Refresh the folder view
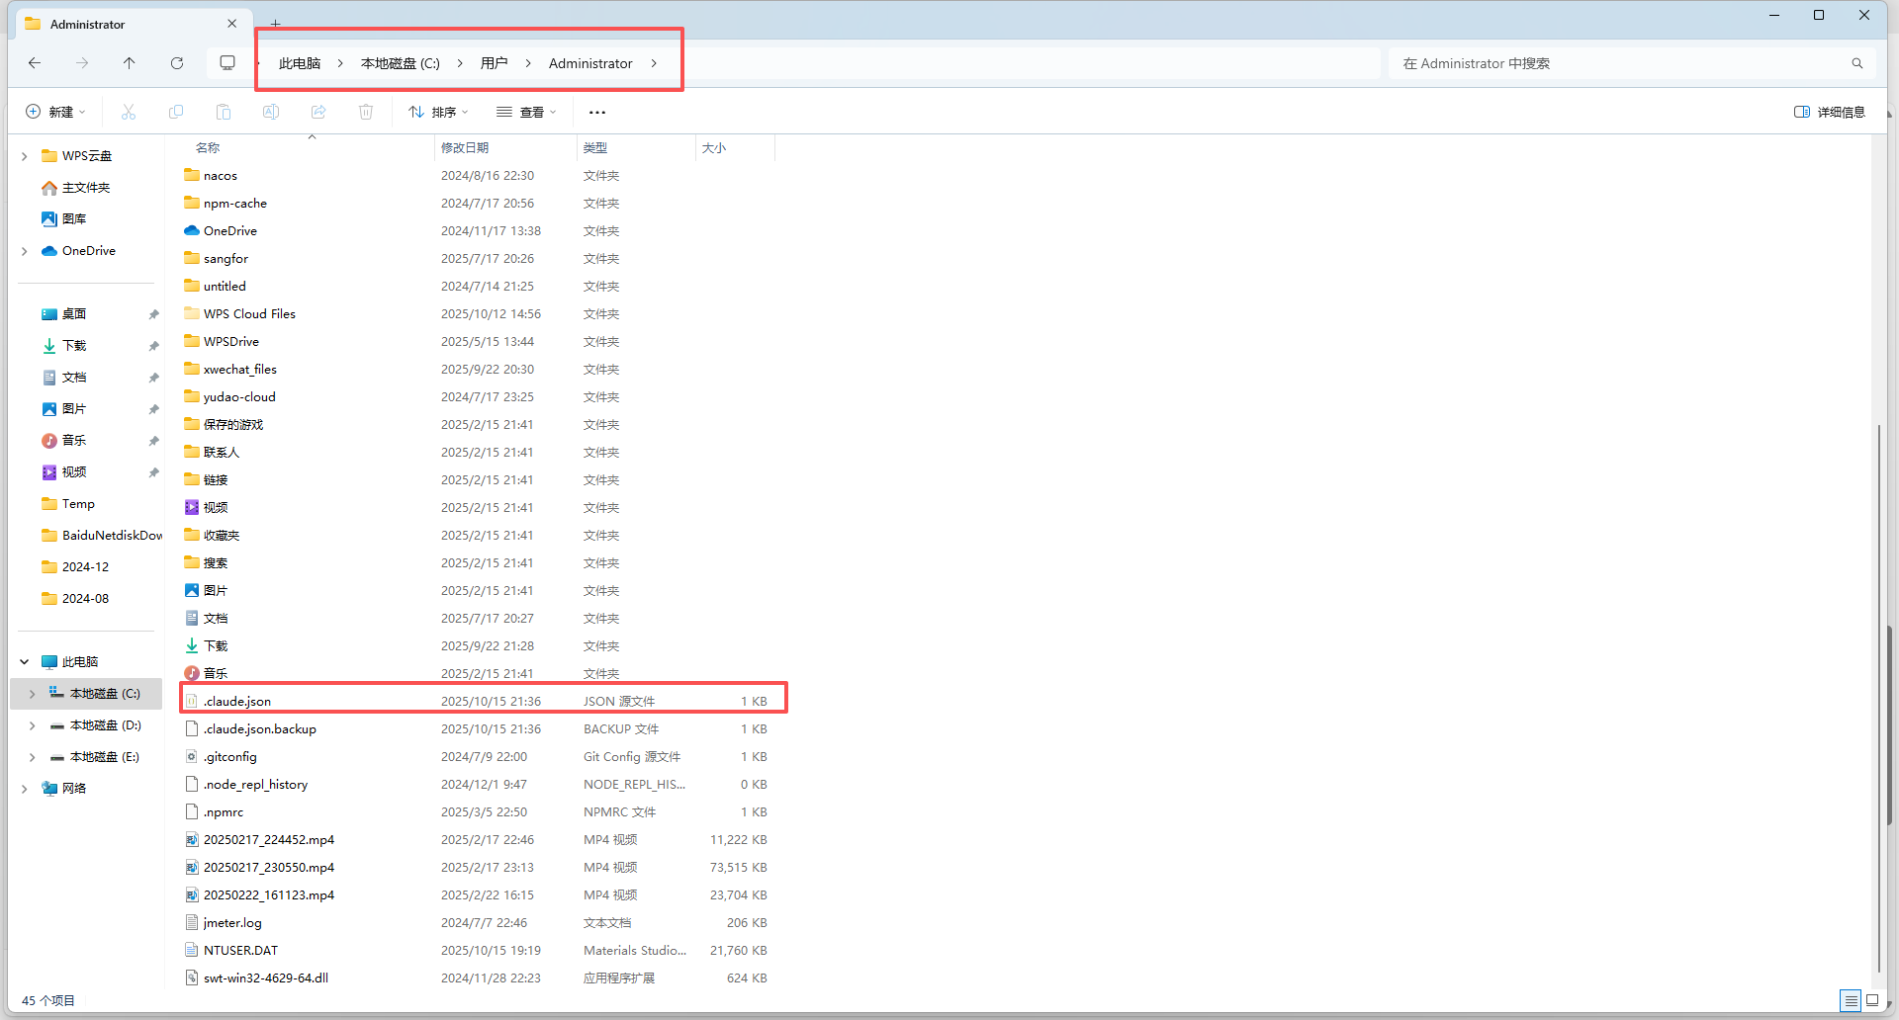The width and height of the screenshot is (1899, 1020). point(177,62)
